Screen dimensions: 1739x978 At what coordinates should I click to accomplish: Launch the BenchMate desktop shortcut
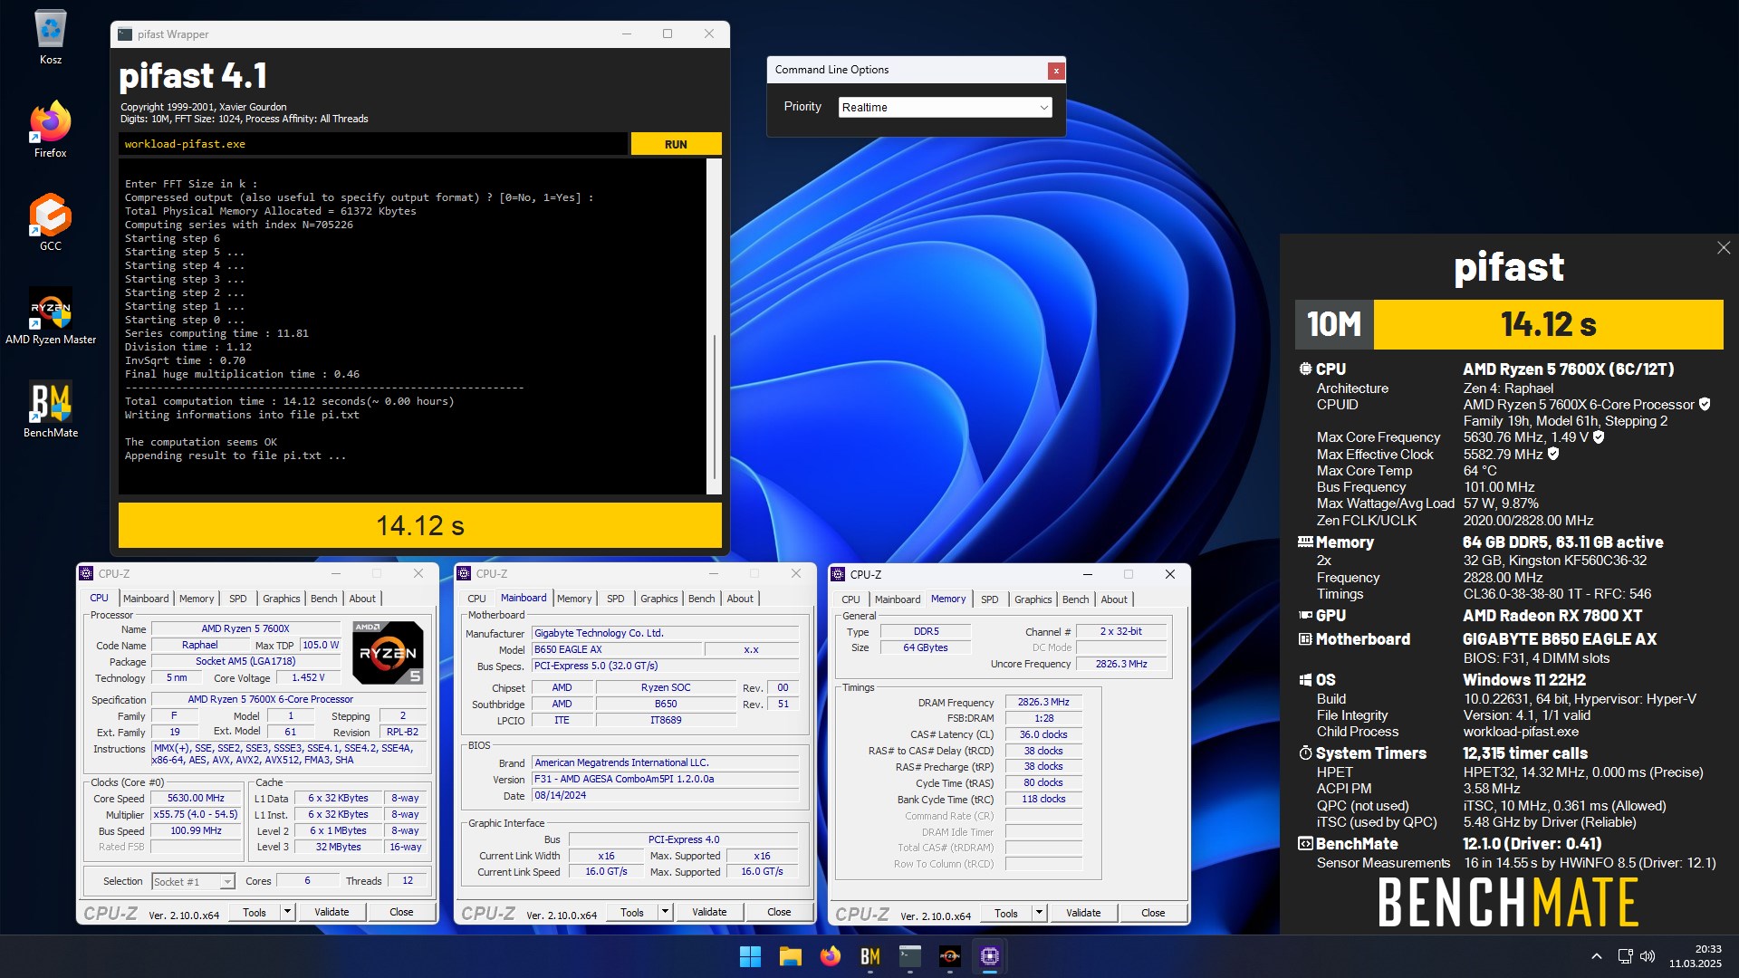pyautogui.click(x=51, y=409)
